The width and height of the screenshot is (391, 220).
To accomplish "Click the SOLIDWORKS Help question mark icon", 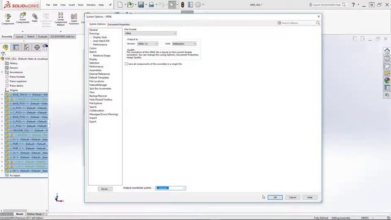I will (353, 4).
